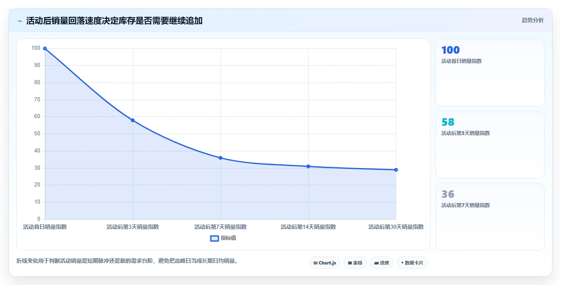Click y-axis tick label 50
The height and width of the screenshot is (285, 561).
[37, 134]
